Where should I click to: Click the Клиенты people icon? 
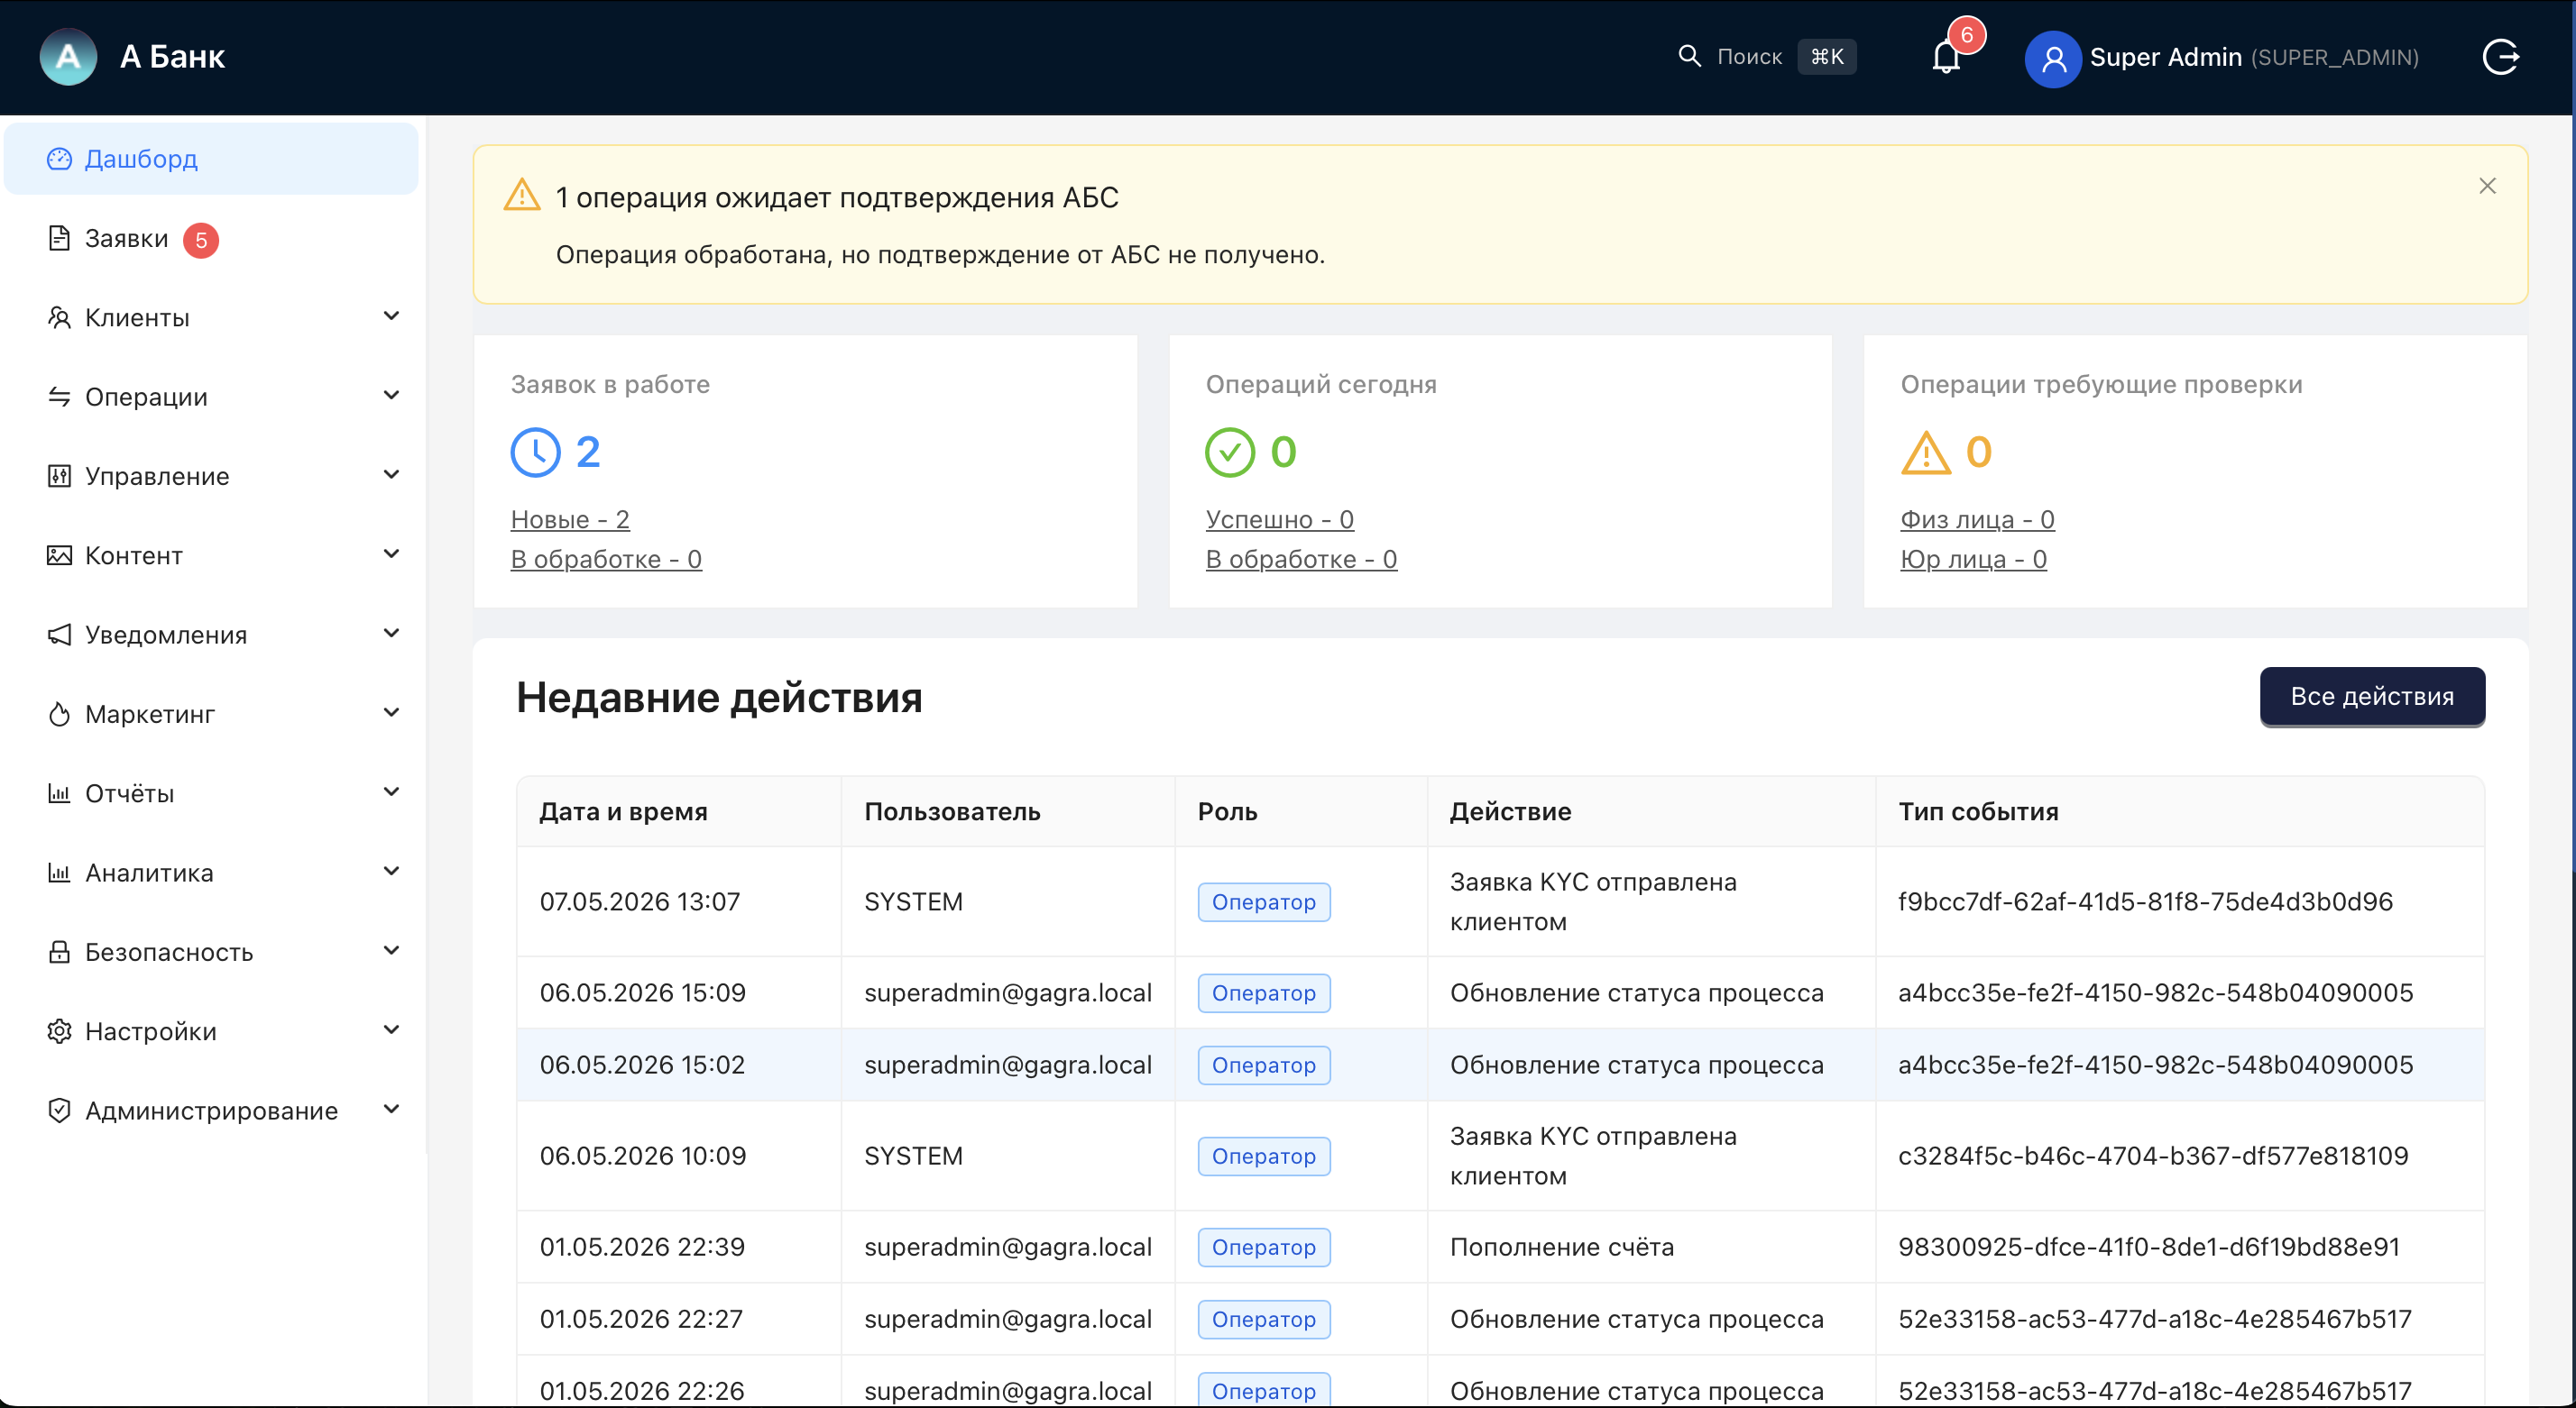(x=59, y=318)
